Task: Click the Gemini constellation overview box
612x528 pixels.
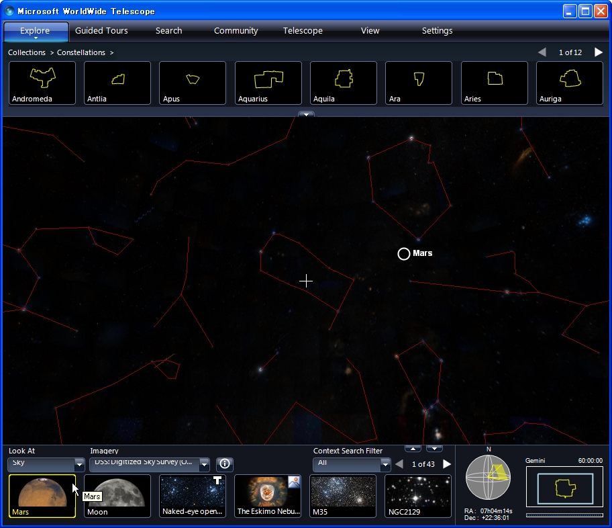Action: click(565, 487)
